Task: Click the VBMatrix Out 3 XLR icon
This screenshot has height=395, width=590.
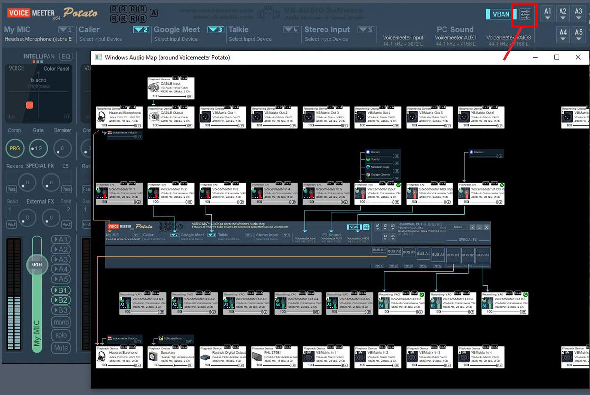Action: 309,116
